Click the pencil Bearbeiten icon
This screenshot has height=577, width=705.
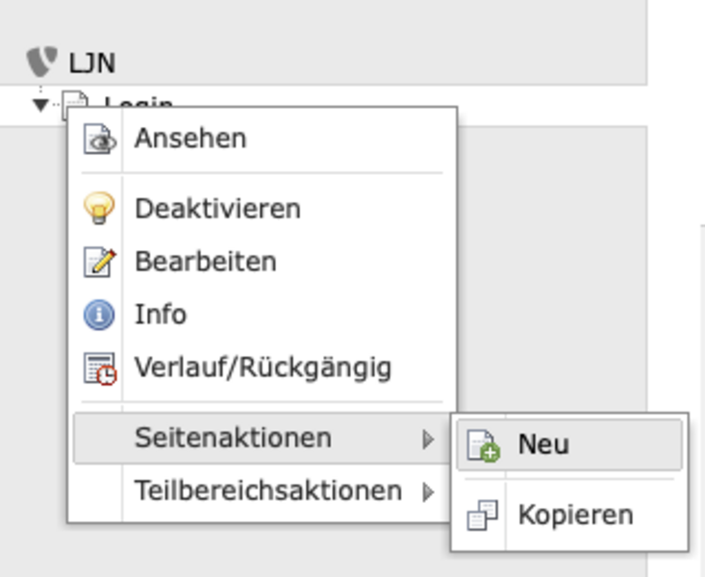click(99, 262)
